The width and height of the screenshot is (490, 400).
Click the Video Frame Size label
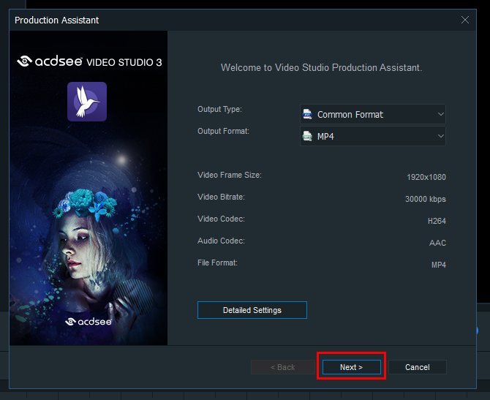230,175
